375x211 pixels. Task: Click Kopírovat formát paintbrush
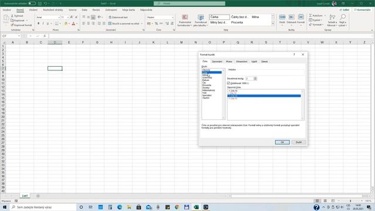click(21, 25)
